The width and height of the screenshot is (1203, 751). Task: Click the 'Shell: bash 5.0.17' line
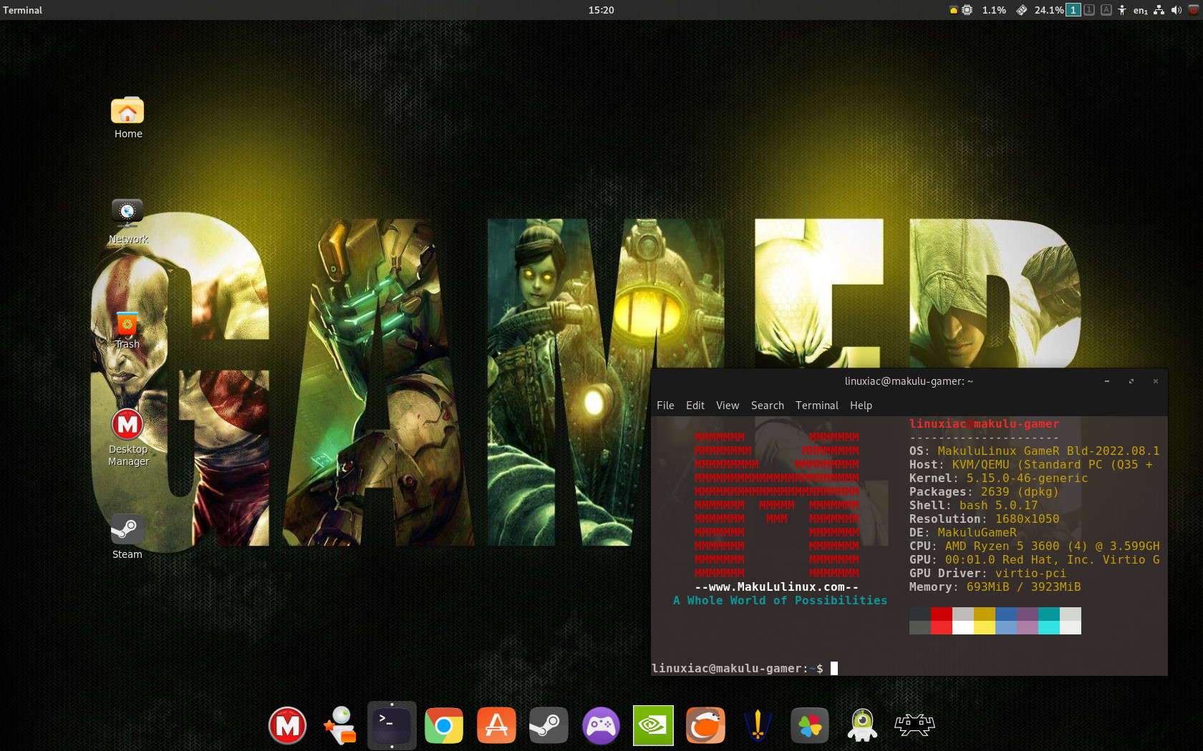(973, 506)
